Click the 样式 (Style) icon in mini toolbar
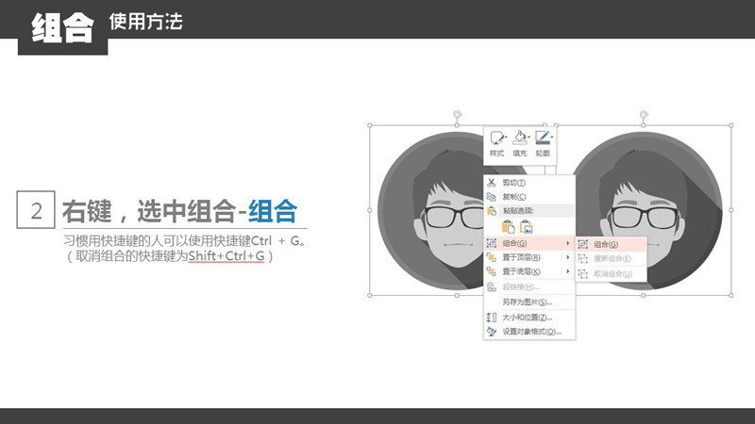755x424 pixels. click(496, 139)
